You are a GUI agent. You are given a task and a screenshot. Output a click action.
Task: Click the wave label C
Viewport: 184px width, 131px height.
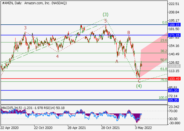(x=139, y=81)
